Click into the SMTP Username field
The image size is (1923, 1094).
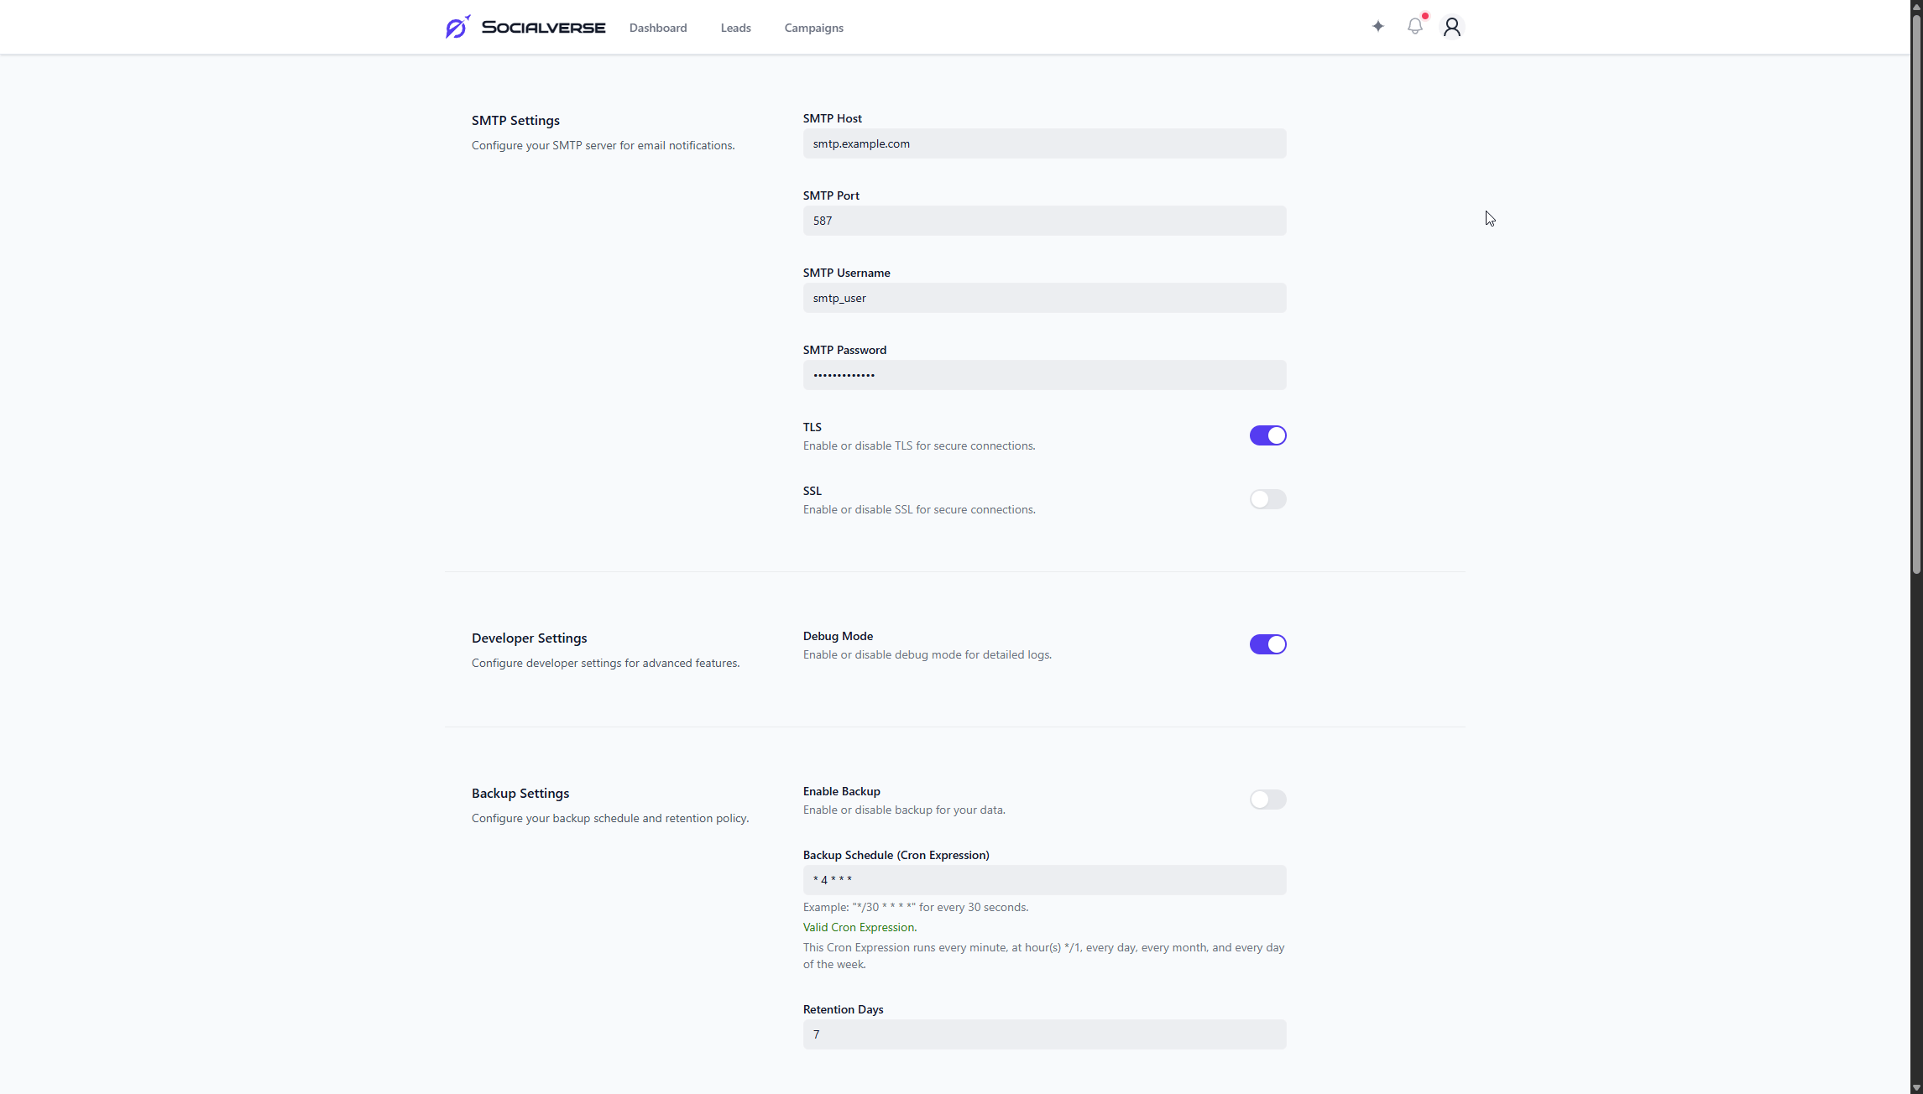pyautogui.click(x=1043, y=298)
